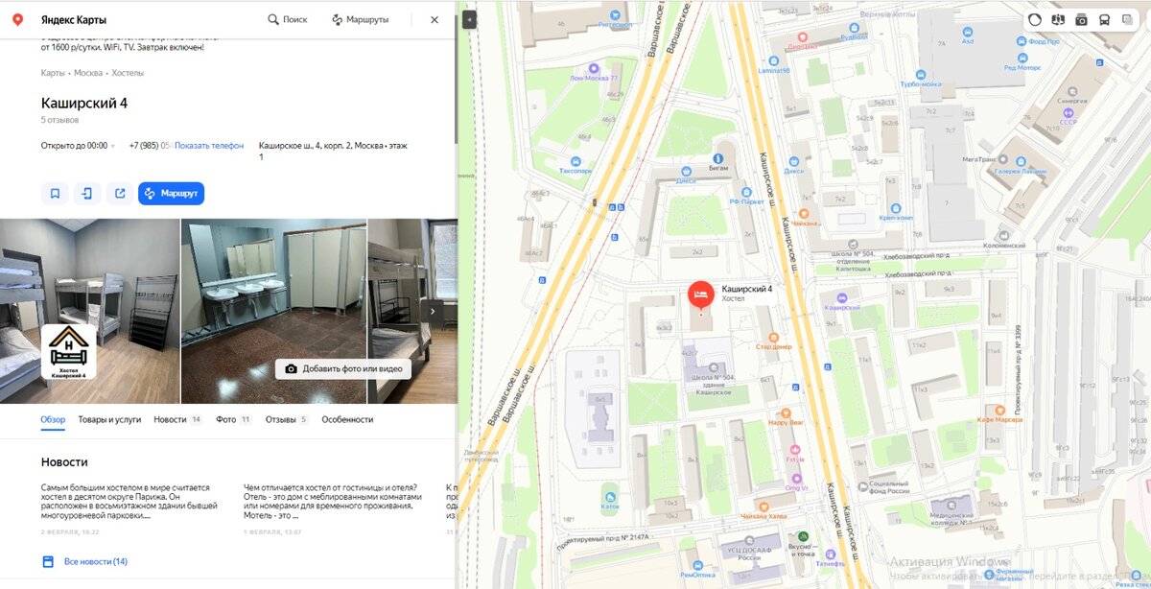Open the washroom sinks photo thumbnail
The image size is (1151, 589).
tap(273, 311)
